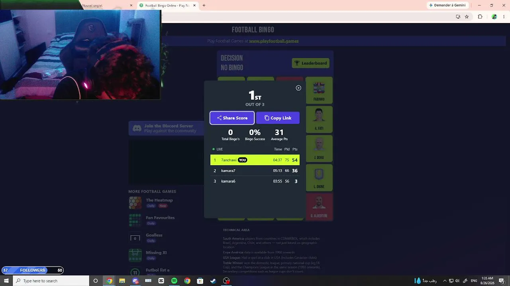The image size is (510, 286).
Task: Bookmark this page with the star icon
Action: pos(467,17)
